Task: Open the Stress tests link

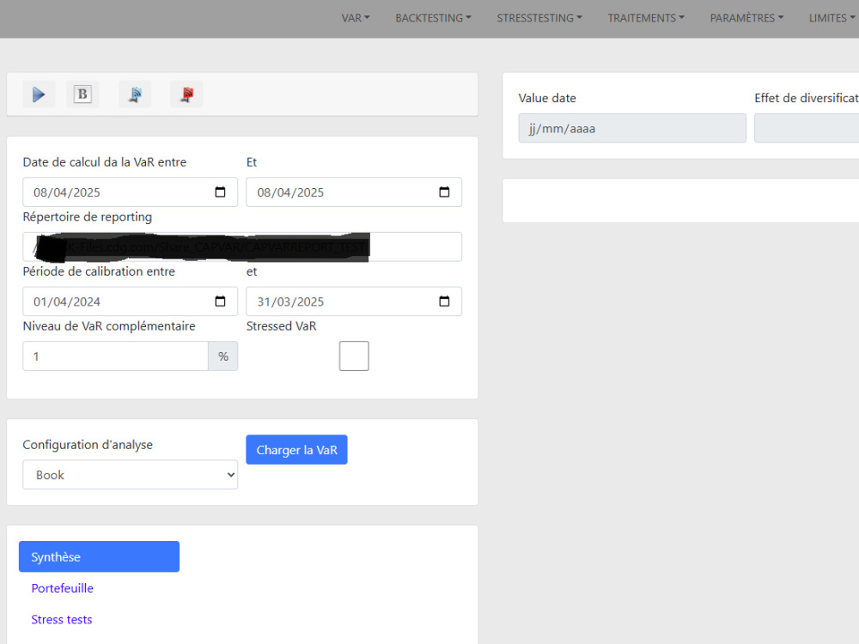Action: (62, 619)
